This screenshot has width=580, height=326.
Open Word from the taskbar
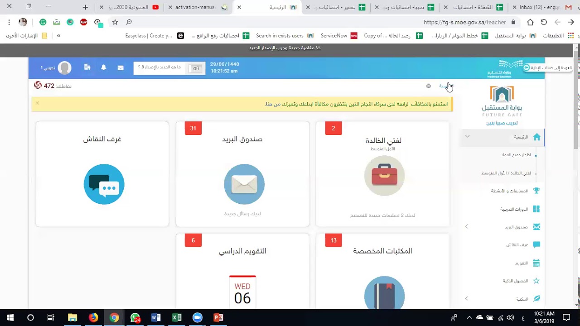[x=156, y=318]
